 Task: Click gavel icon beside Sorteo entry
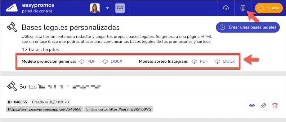(12, 86)
